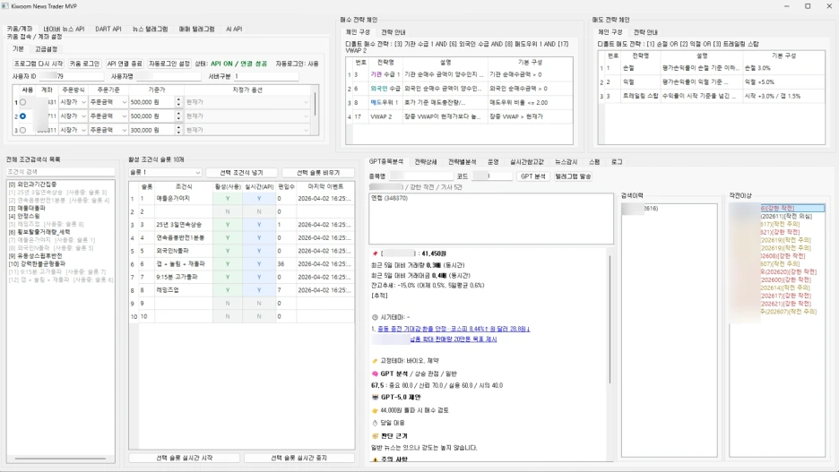Screen dimensions: 839x472
Task: Open the 뉴스 텔레그램 tab
Action: click(x=150, y=29)
